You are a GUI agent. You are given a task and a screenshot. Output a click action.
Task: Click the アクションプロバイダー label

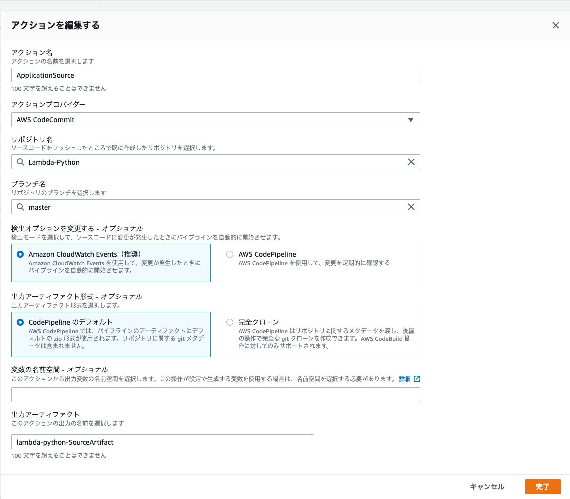point(48,105)
